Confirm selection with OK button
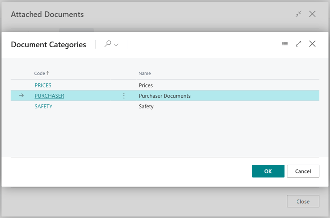330x218 pixels. click(268, 171)
